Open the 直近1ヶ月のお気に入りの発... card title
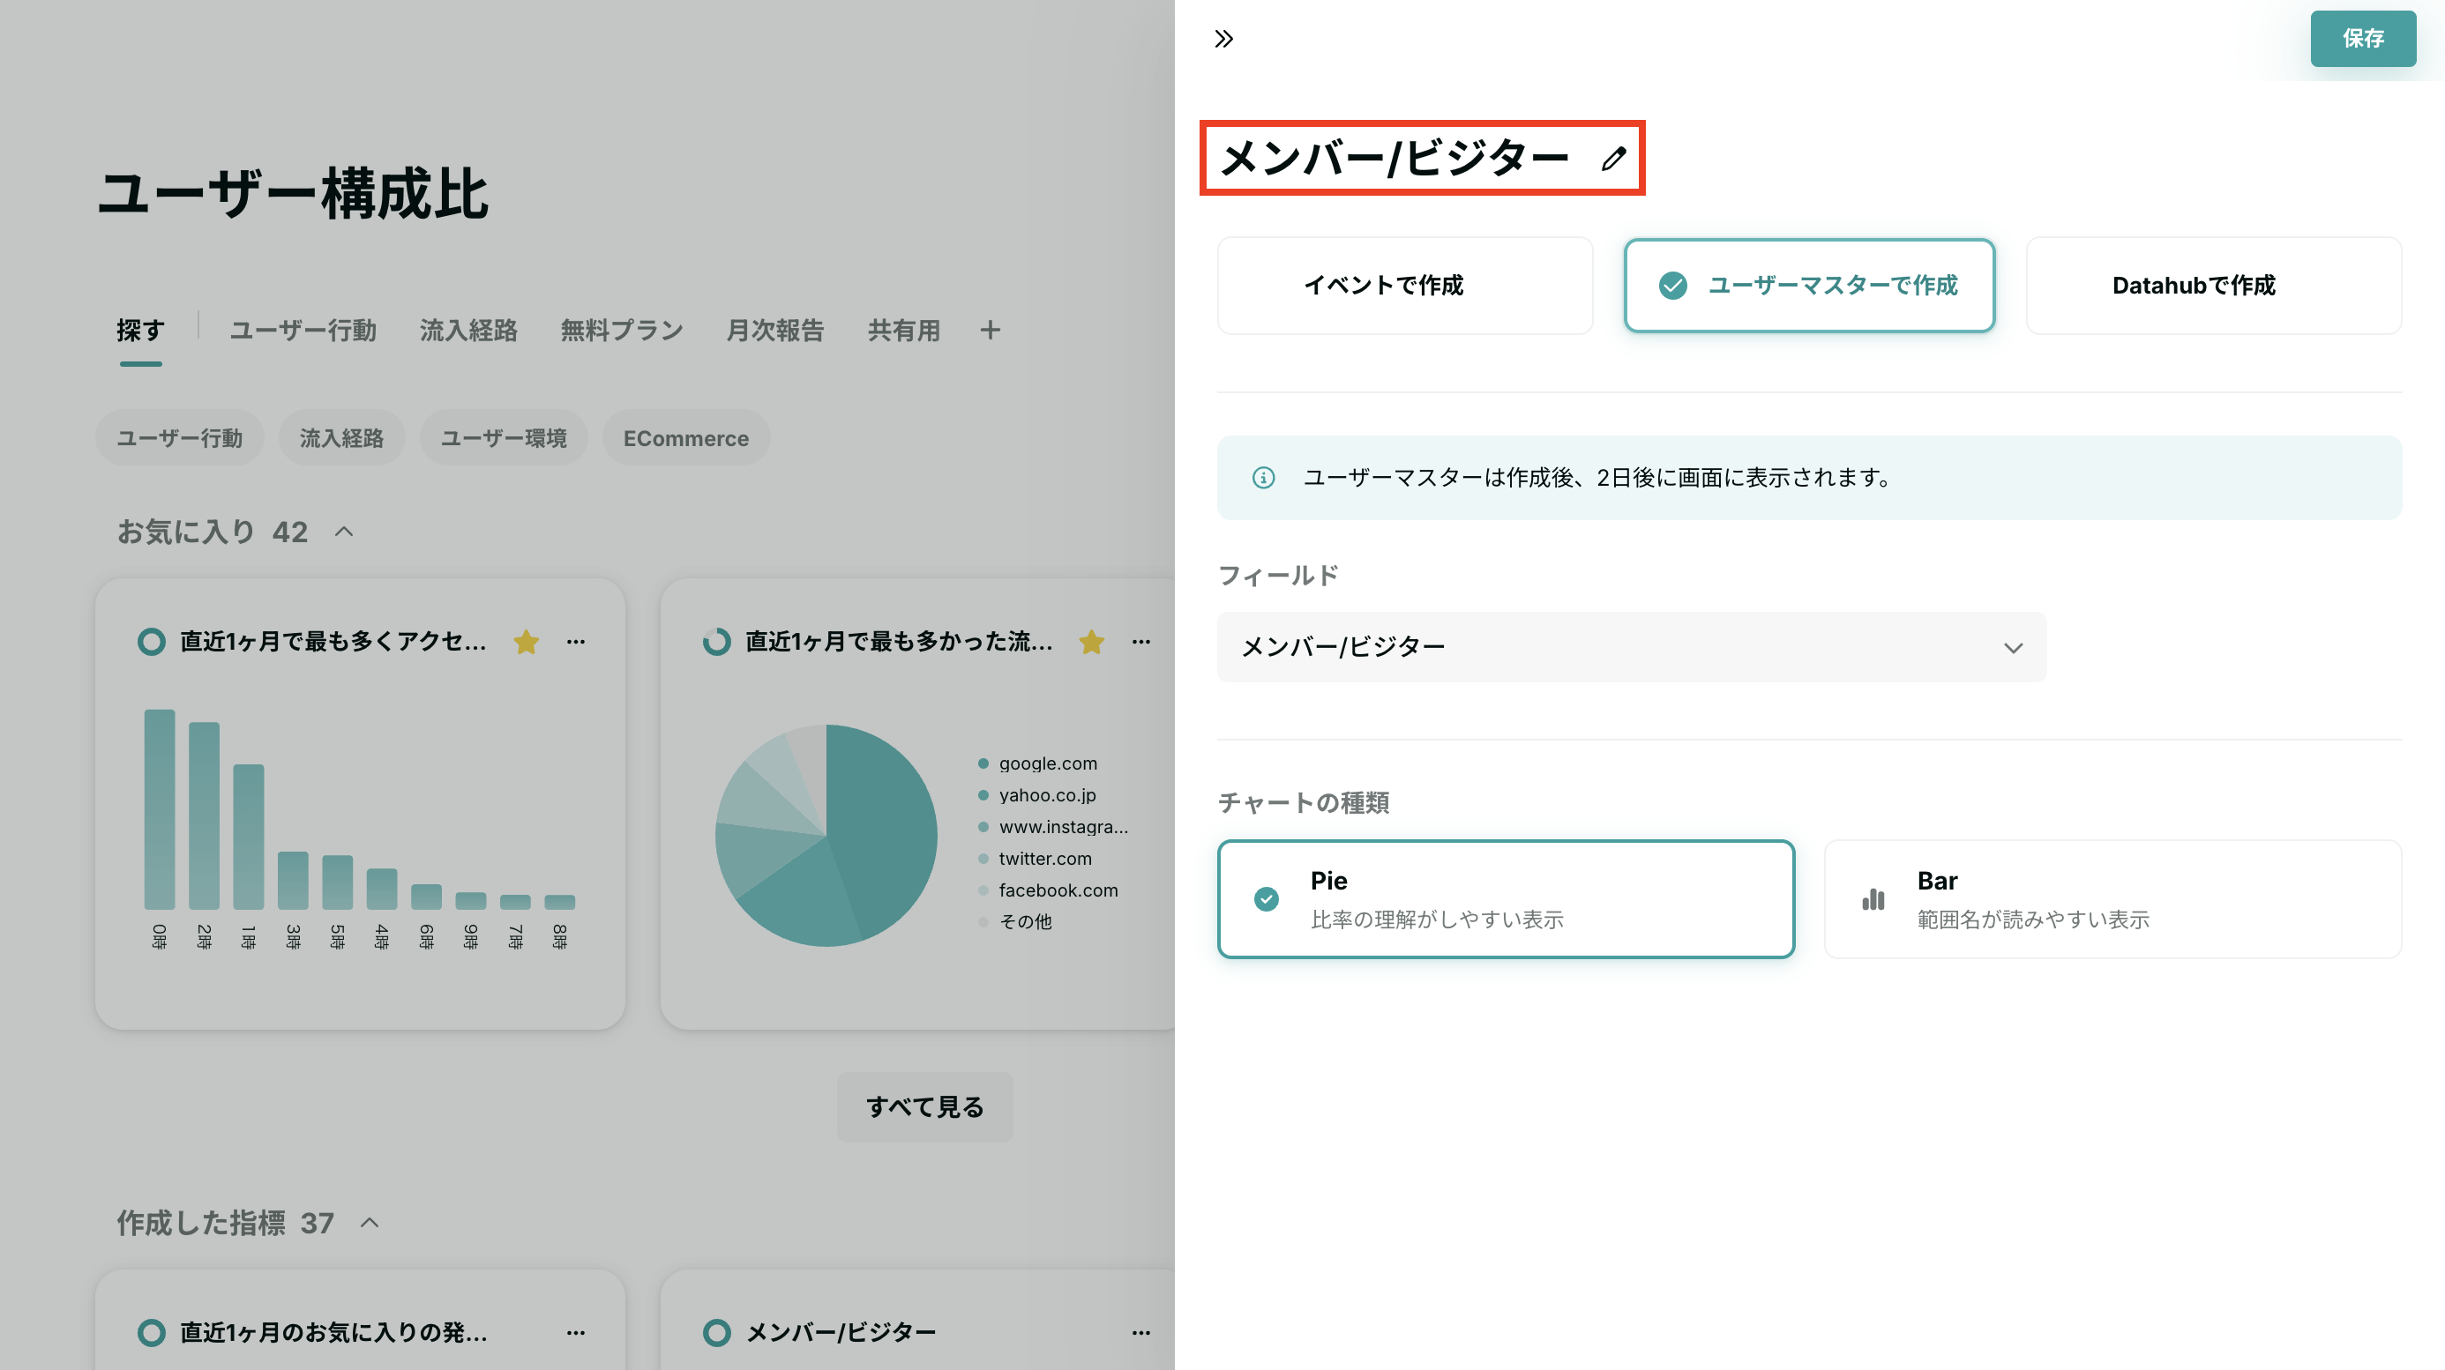This screenshot has height=1370, width=2445. click(334, 1333)
